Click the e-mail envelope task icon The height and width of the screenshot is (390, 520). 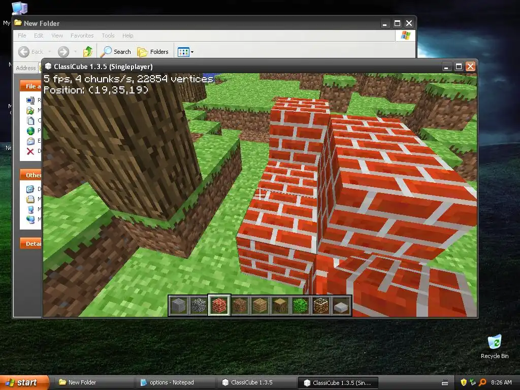coord(30,141)
